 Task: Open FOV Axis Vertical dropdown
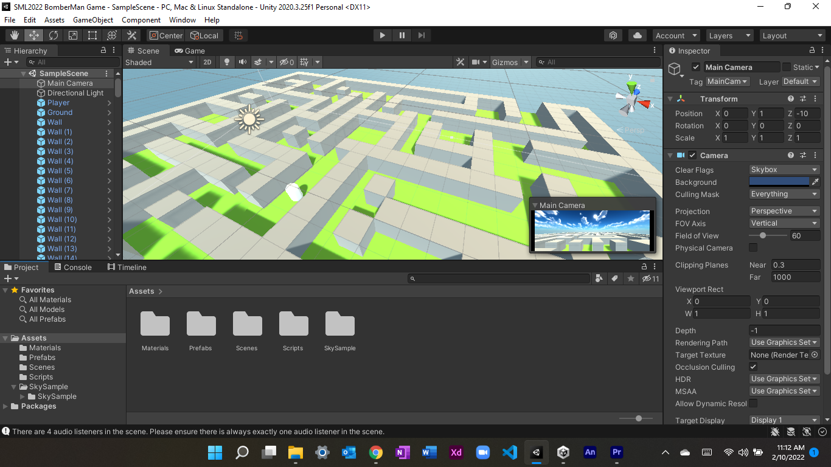click(784, 223)
